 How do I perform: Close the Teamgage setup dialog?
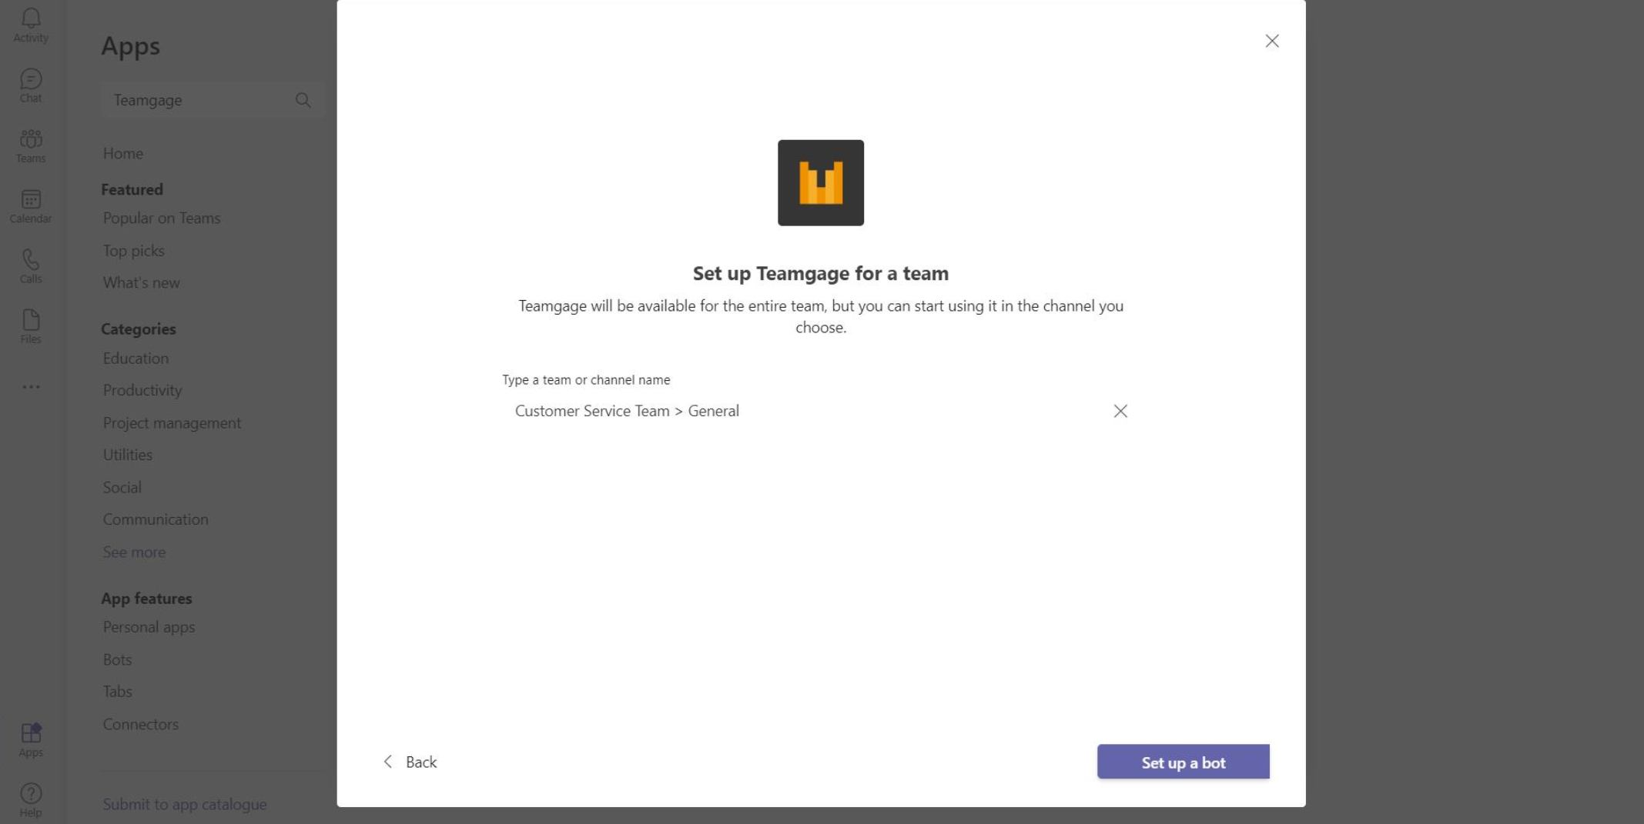click(1272, 41)
